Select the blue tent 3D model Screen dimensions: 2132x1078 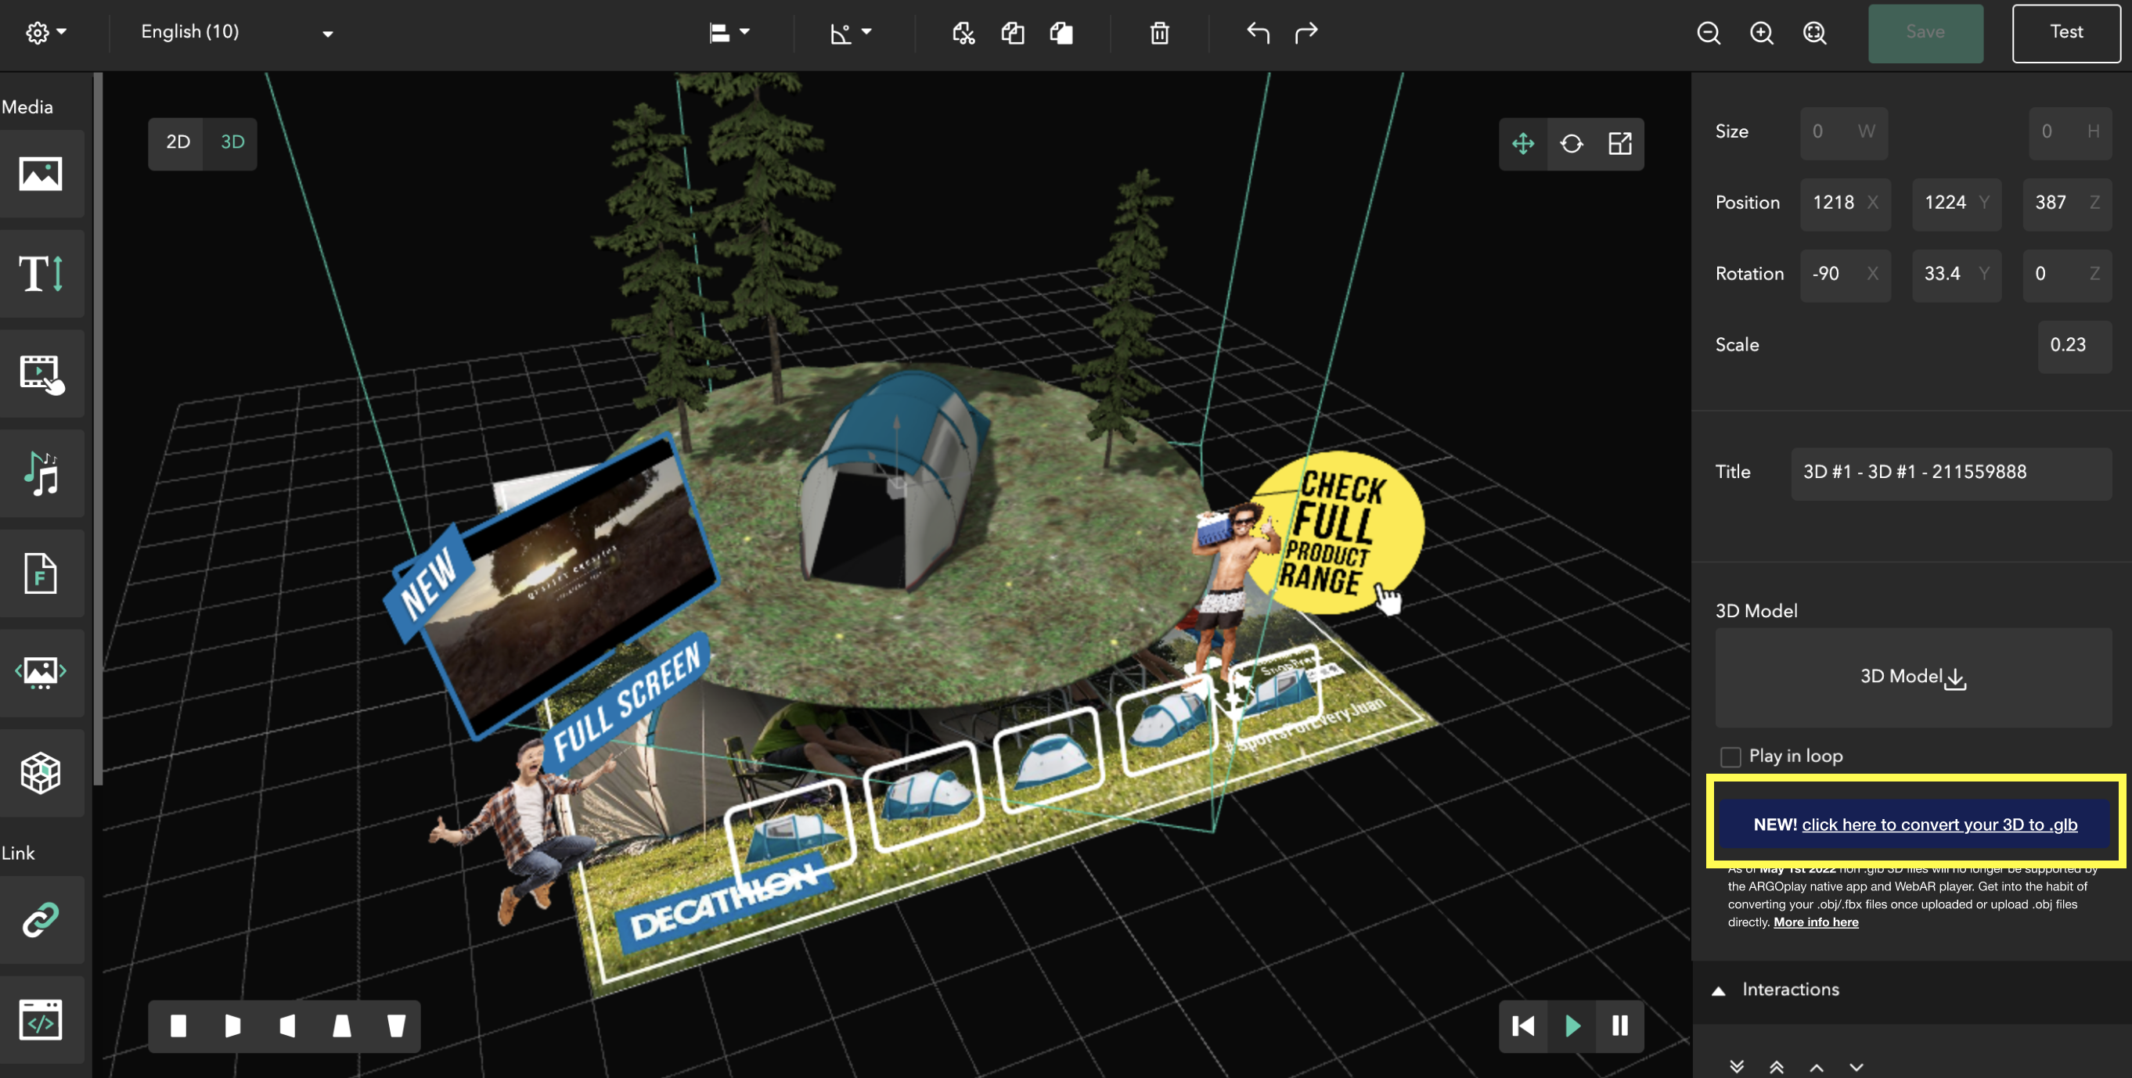(x=894, y=480)
